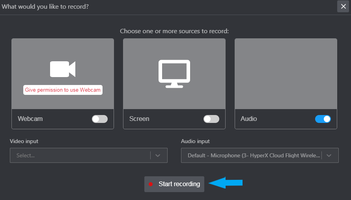351x200 pixels.
Task: Click the blue arrow beside Start recording
Action: 226,183
